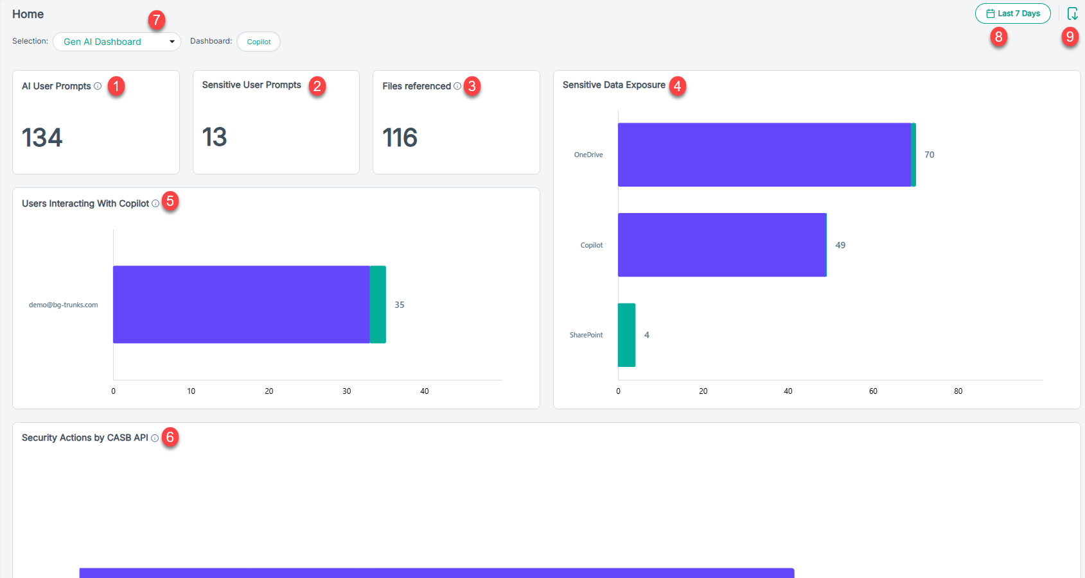Click the purple demo@bg-trunks.com user bar
The height and width of the screenshot is (578, 1085).
coord(241,305)
